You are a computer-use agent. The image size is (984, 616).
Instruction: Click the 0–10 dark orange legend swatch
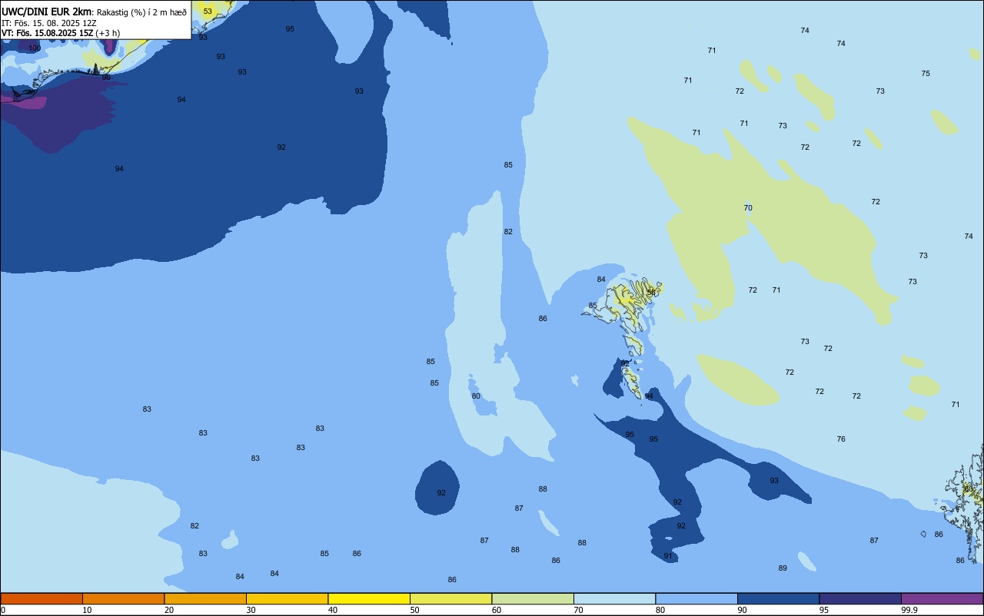pos(42,598)
